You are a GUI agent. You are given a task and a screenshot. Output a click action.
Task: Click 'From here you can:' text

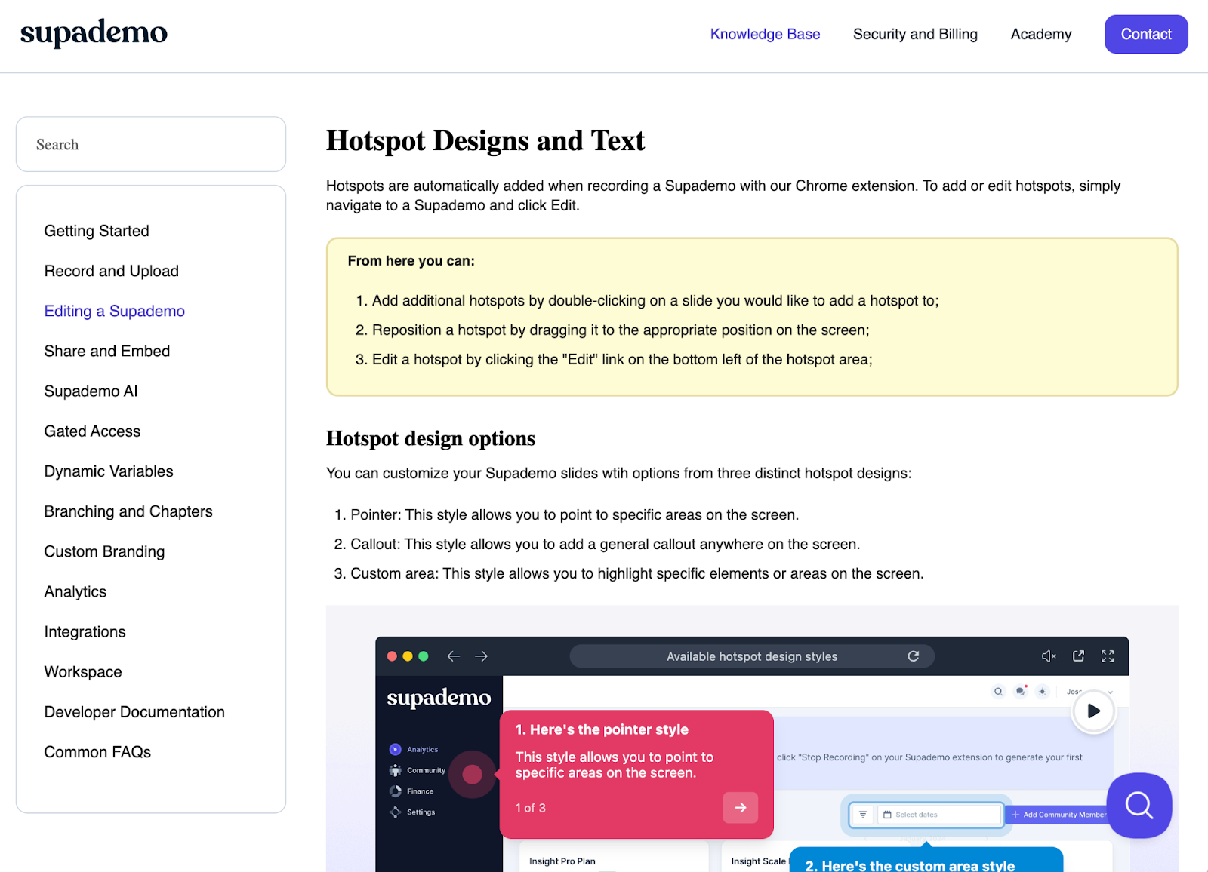[x=411, y=261]
